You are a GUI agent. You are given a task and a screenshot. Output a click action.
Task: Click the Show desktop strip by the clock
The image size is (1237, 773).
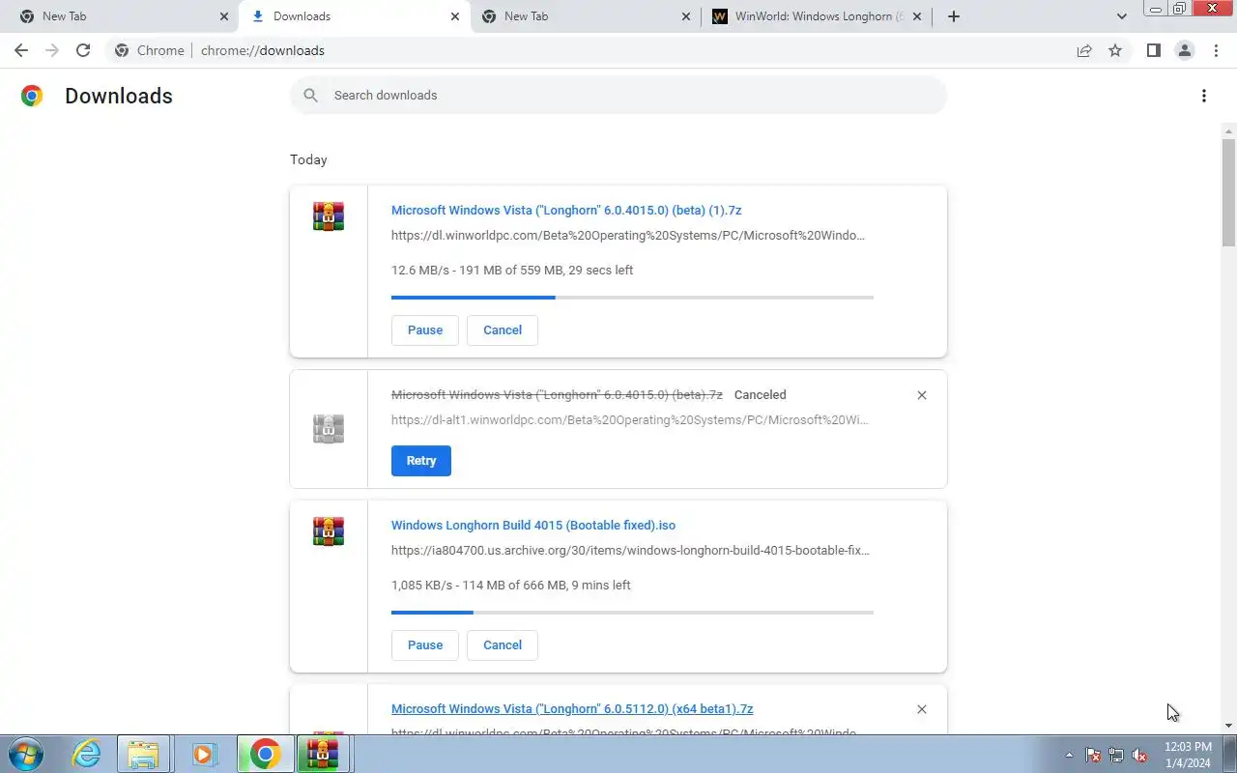1230,754
